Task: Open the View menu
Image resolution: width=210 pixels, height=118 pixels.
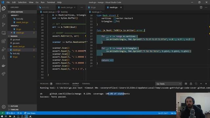Action: coord(31,2)
